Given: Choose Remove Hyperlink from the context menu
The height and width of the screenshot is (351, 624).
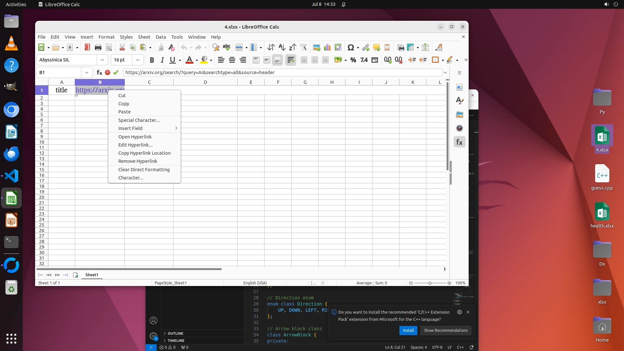Looking at the screenshot, I should [x=137, y=161].
